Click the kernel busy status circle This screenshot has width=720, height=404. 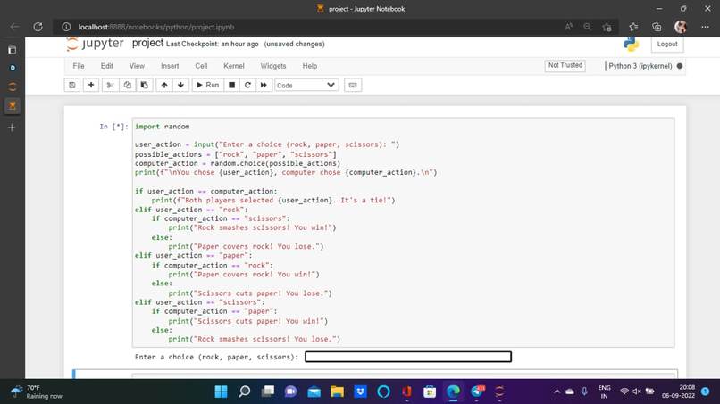[680, 66]
